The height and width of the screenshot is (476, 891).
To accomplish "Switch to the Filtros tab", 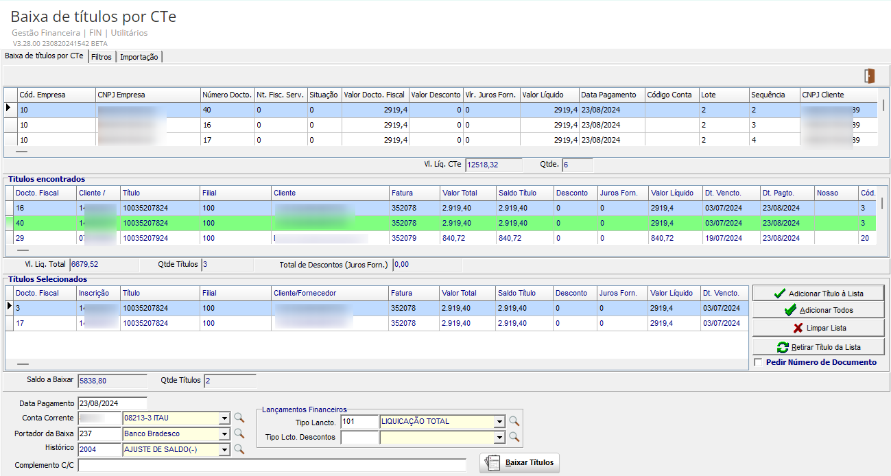I will pyautogui.click(x=101, y=57).
